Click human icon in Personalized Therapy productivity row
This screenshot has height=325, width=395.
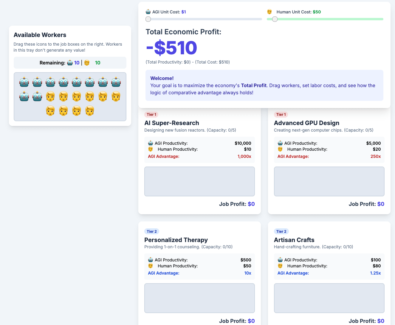tap(151, 266)
